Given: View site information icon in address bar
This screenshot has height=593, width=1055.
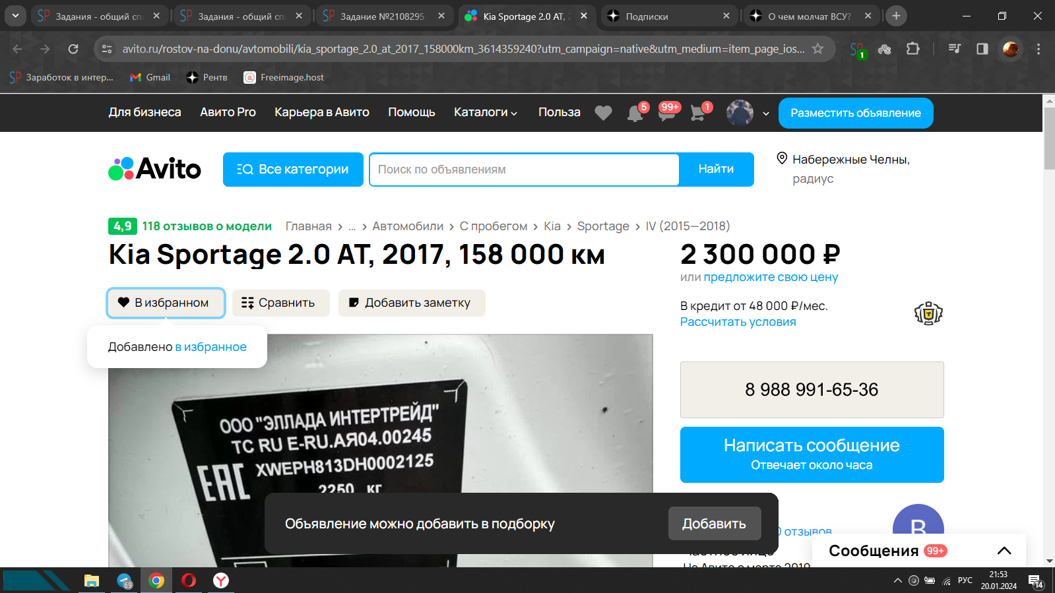Looking at the screenshot, I should point(107,49).
